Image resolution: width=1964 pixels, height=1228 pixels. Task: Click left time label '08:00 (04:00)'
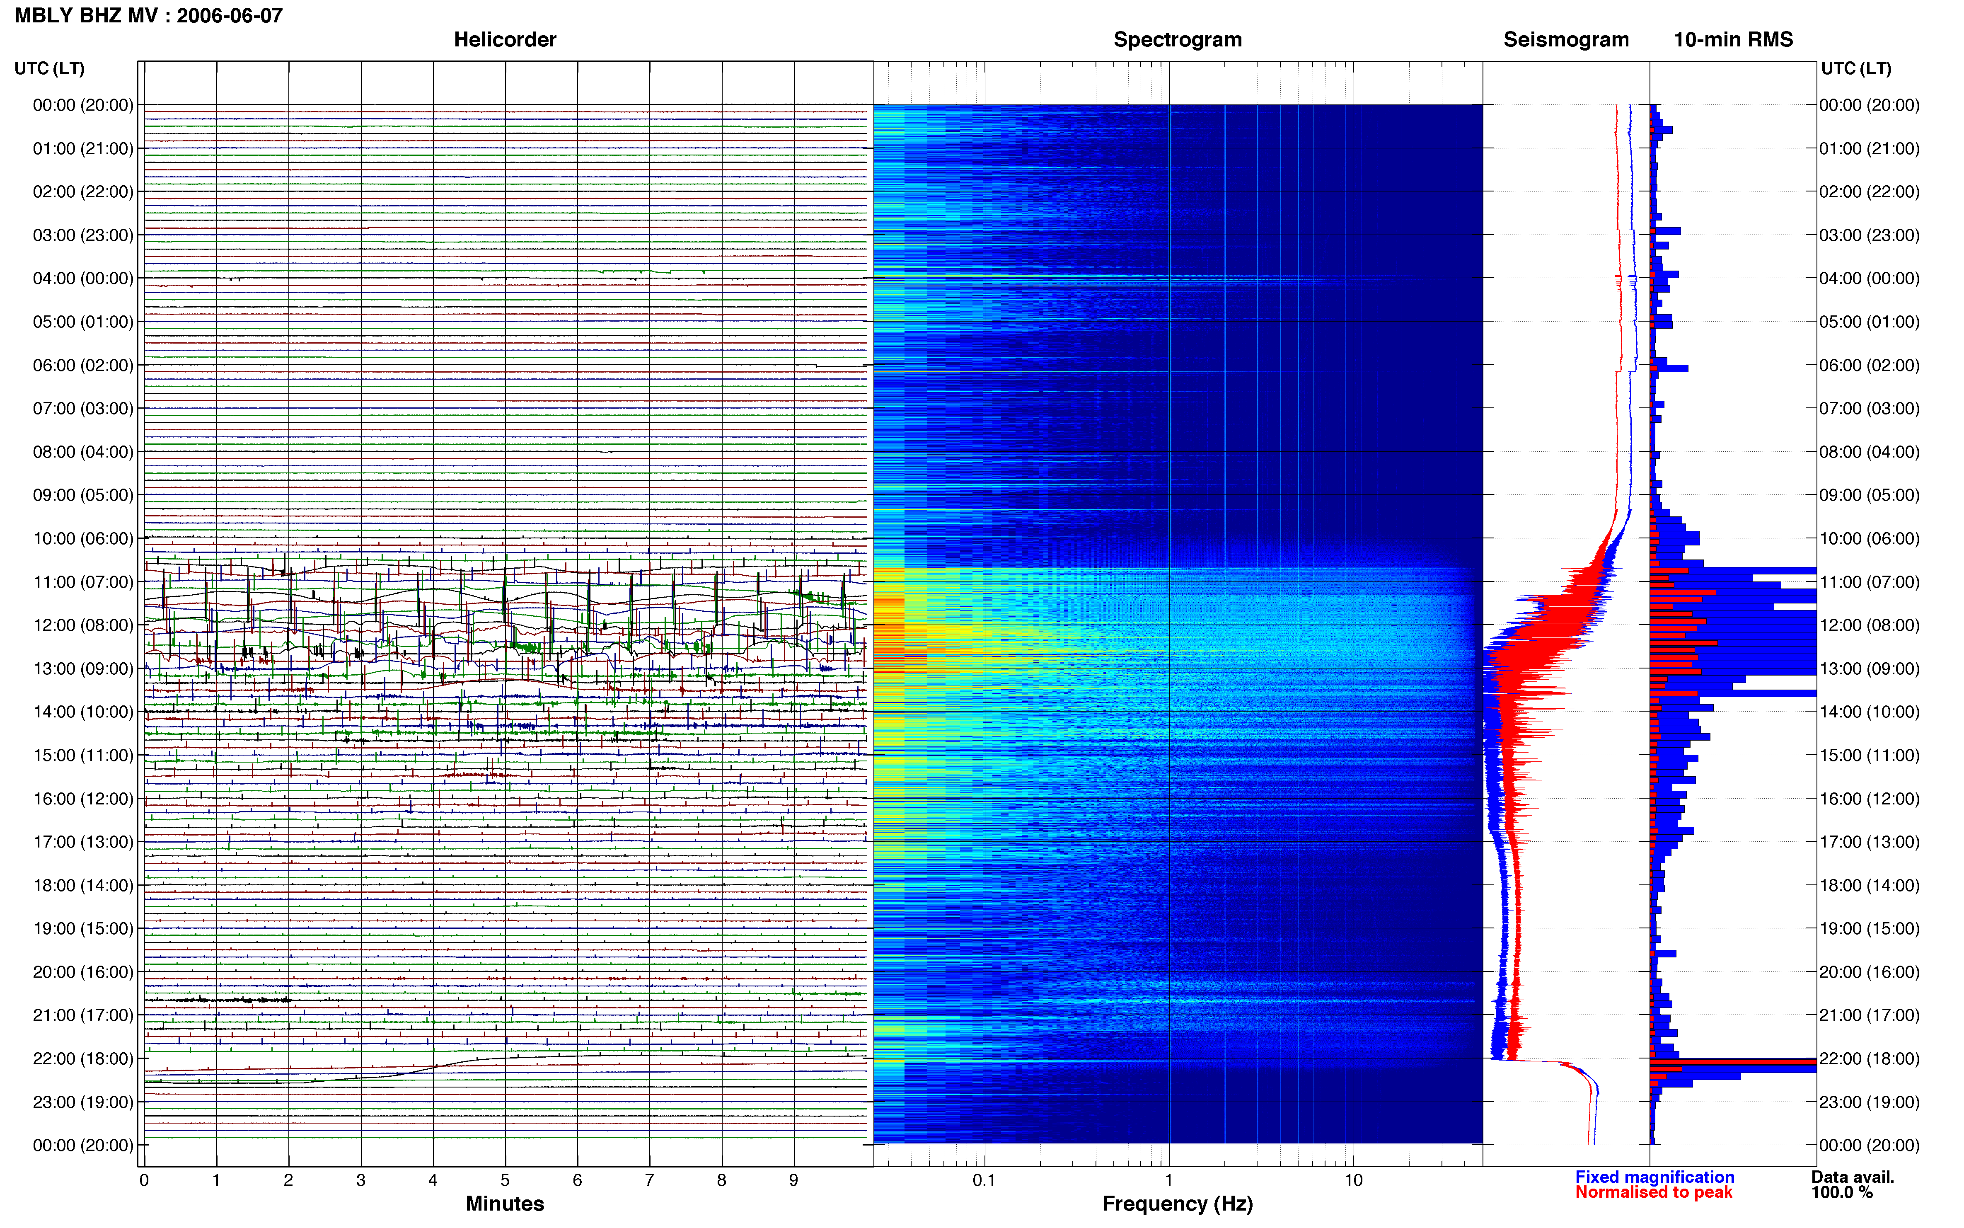[x=83, y=452]
